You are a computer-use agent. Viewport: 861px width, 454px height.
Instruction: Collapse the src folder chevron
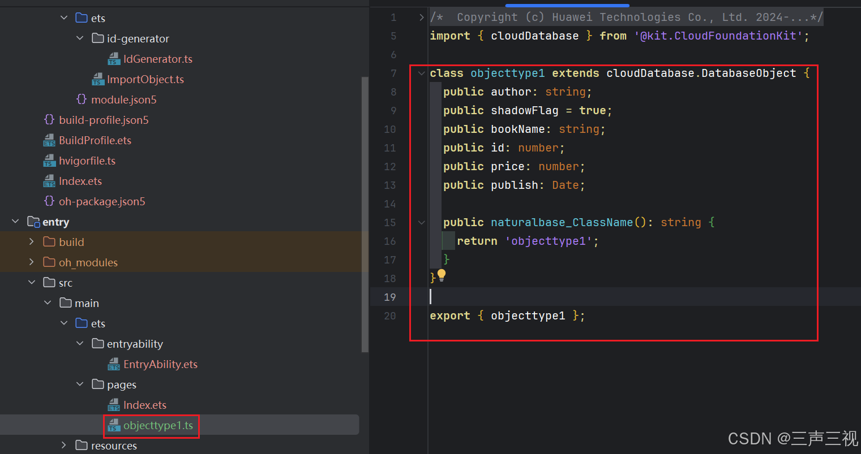tap(32, 283)
